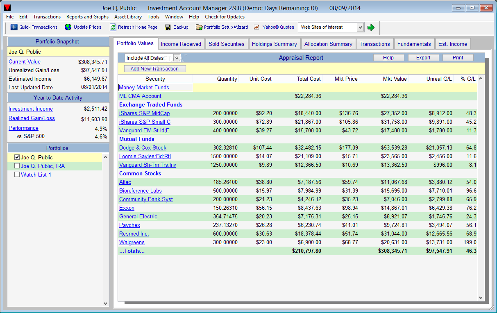Open the Tools menu
This screenshot has height=313, width=497.
point(154,17)
